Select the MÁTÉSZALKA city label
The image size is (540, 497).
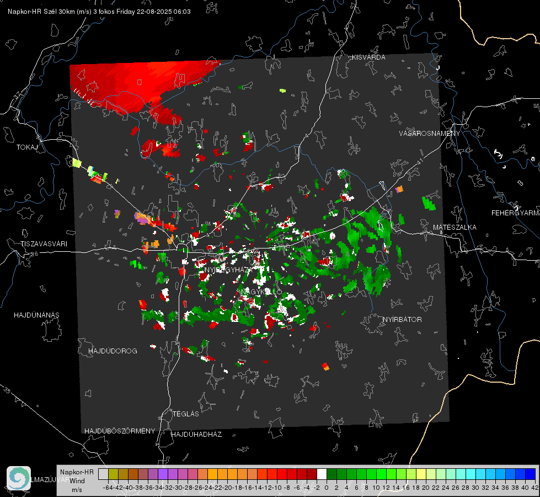455,228
